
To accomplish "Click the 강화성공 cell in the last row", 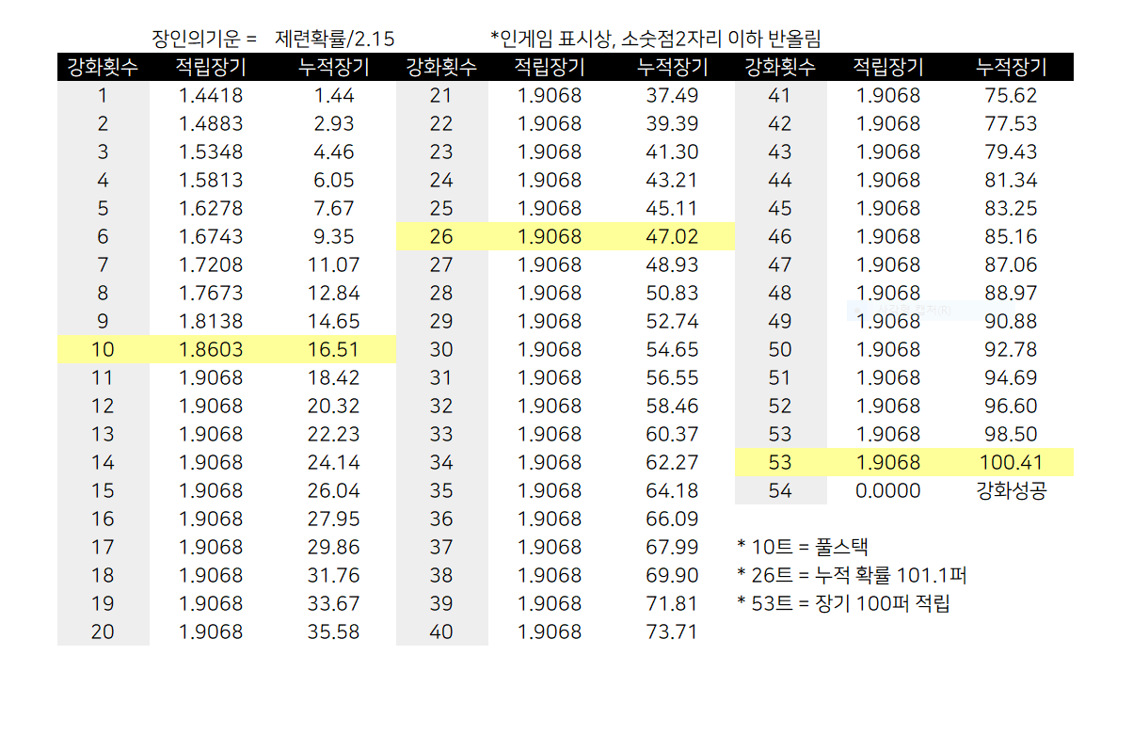I will point(1011,490).
